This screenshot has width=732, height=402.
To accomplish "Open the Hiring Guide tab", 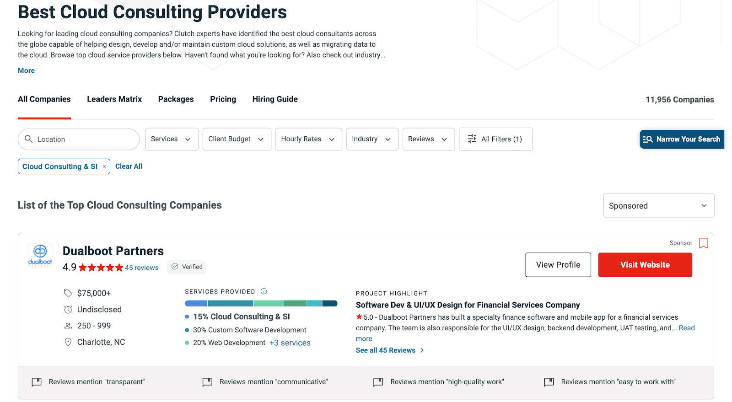I will point(275,99).
